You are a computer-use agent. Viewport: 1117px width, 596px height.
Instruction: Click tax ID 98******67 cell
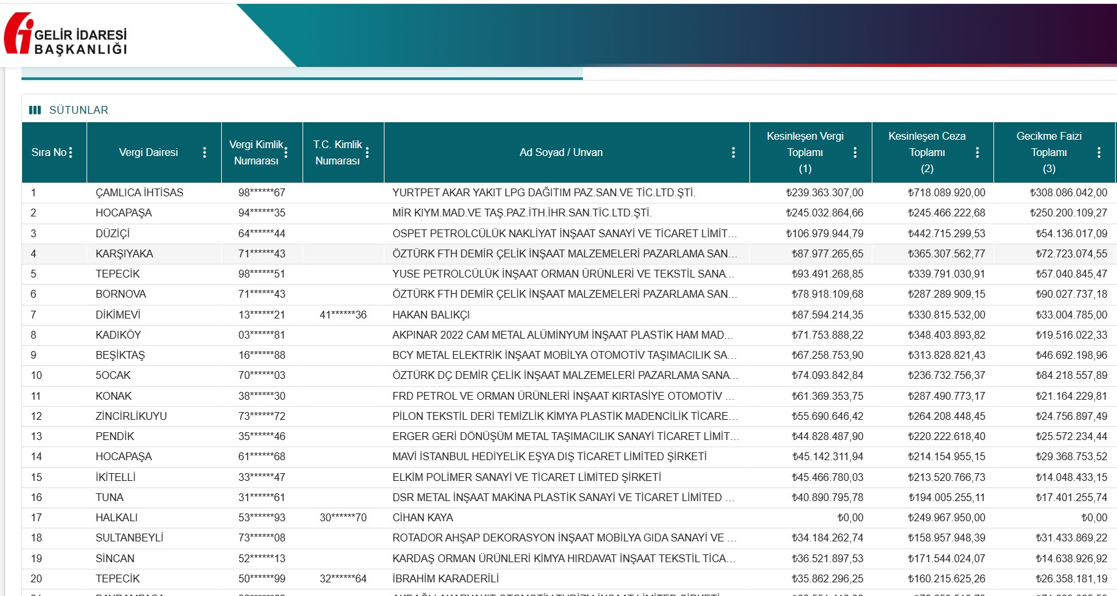coord(262,192)
